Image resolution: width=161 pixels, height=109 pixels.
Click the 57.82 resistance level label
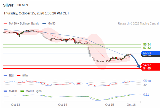(147, 48)
